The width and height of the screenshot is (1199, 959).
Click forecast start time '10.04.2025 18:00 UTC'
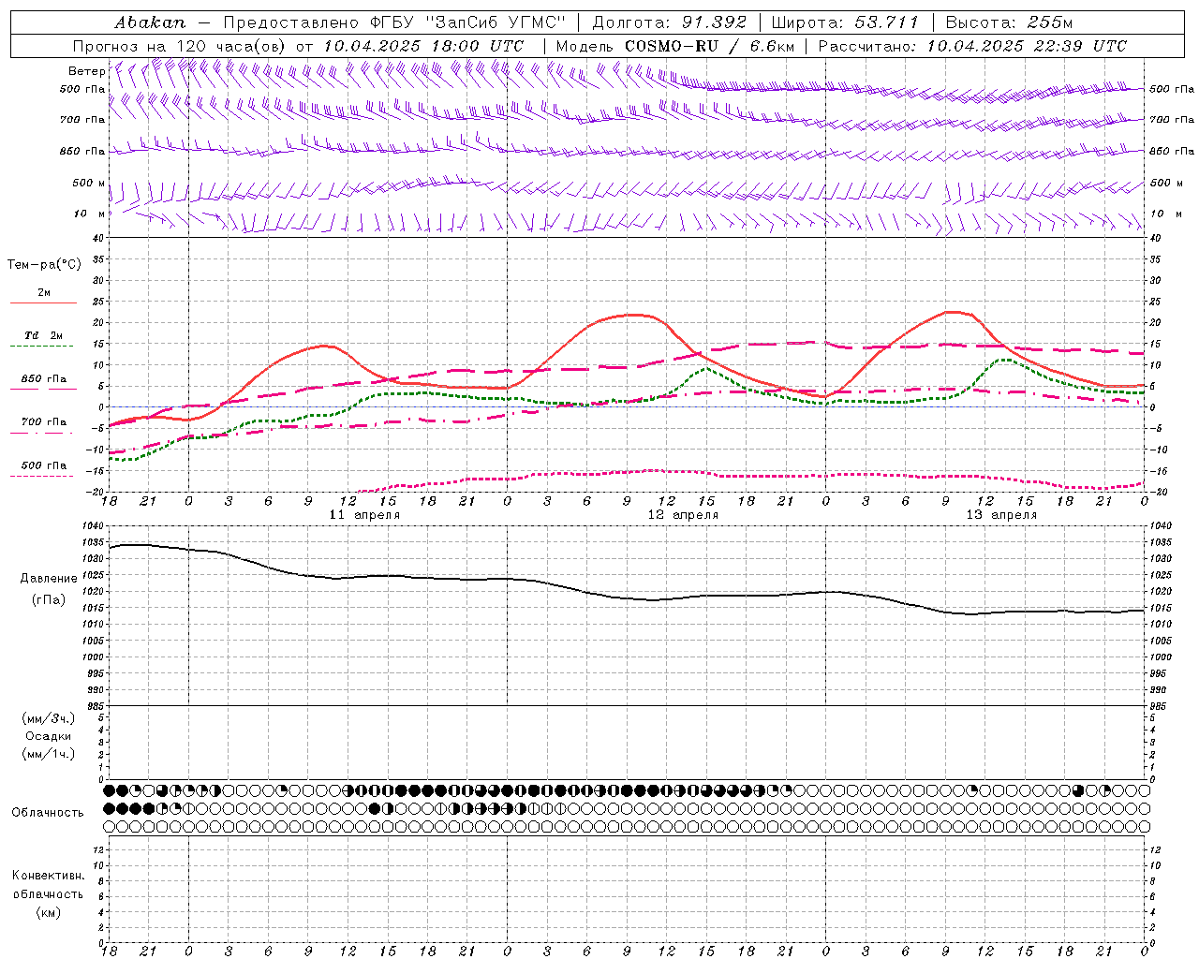[x=423, y=46]
